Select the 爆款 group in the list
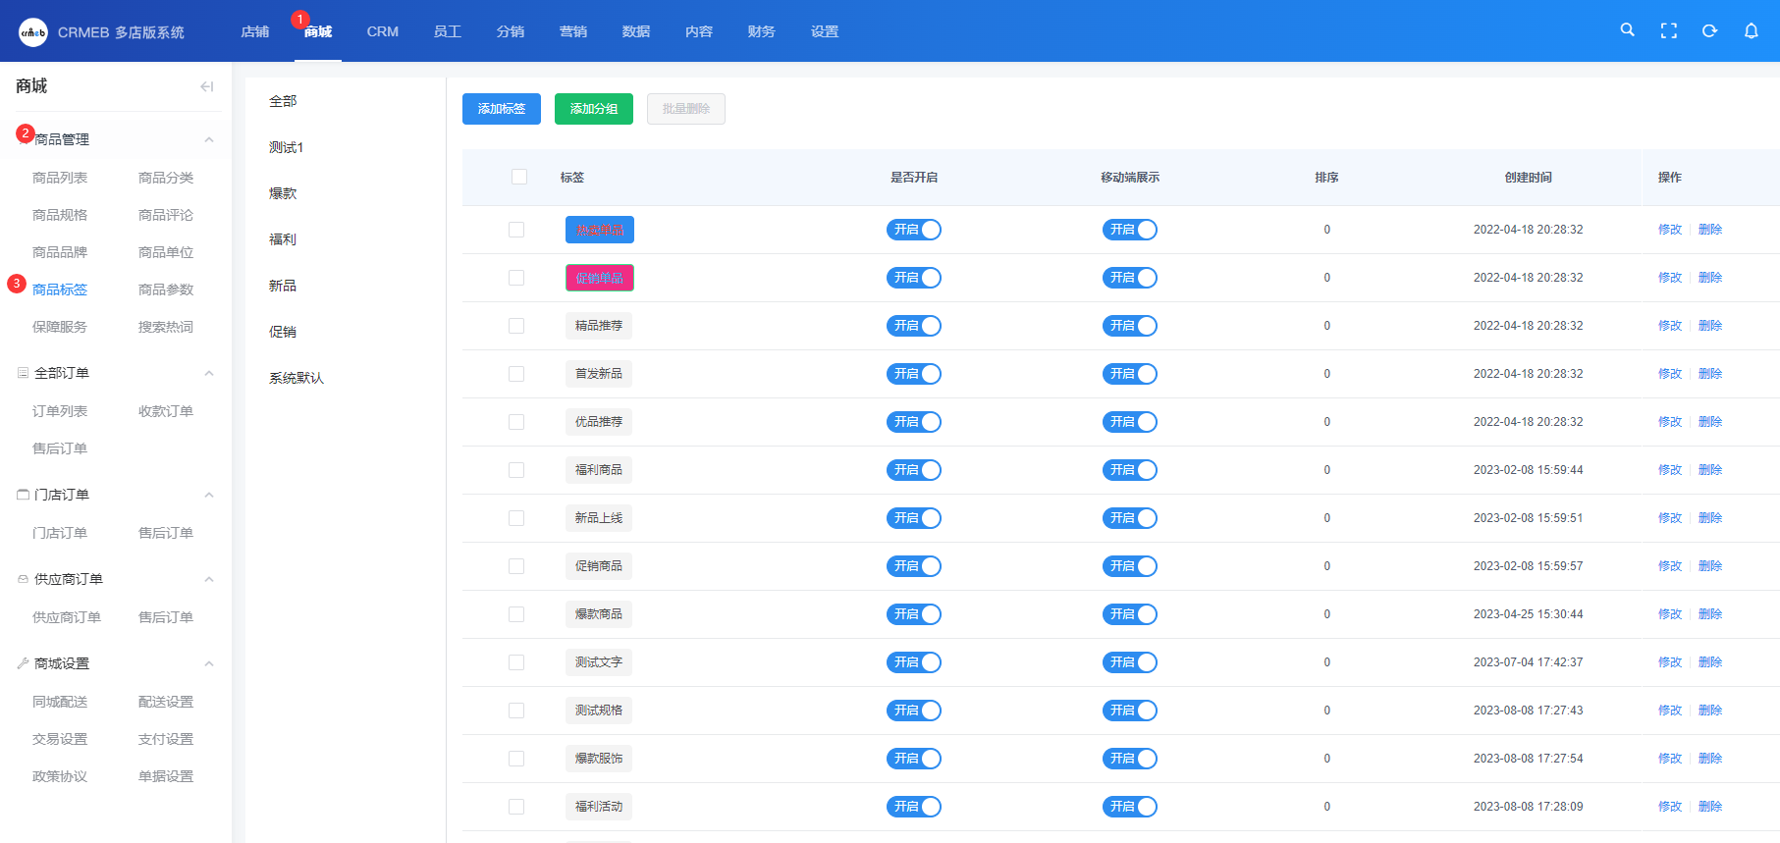The image size is (1780, 843). coord(283,193)
